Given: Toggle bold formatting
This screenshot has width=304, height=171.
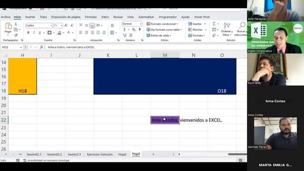Looking at the screenshot, I should tap(28, 33).
